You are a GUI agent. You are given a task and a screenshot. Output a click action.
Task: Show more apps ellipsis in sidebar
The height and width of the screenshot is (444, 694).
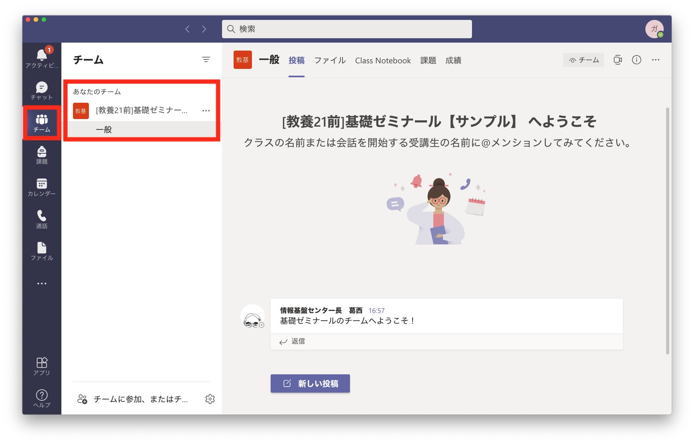[x=42, y=284]
